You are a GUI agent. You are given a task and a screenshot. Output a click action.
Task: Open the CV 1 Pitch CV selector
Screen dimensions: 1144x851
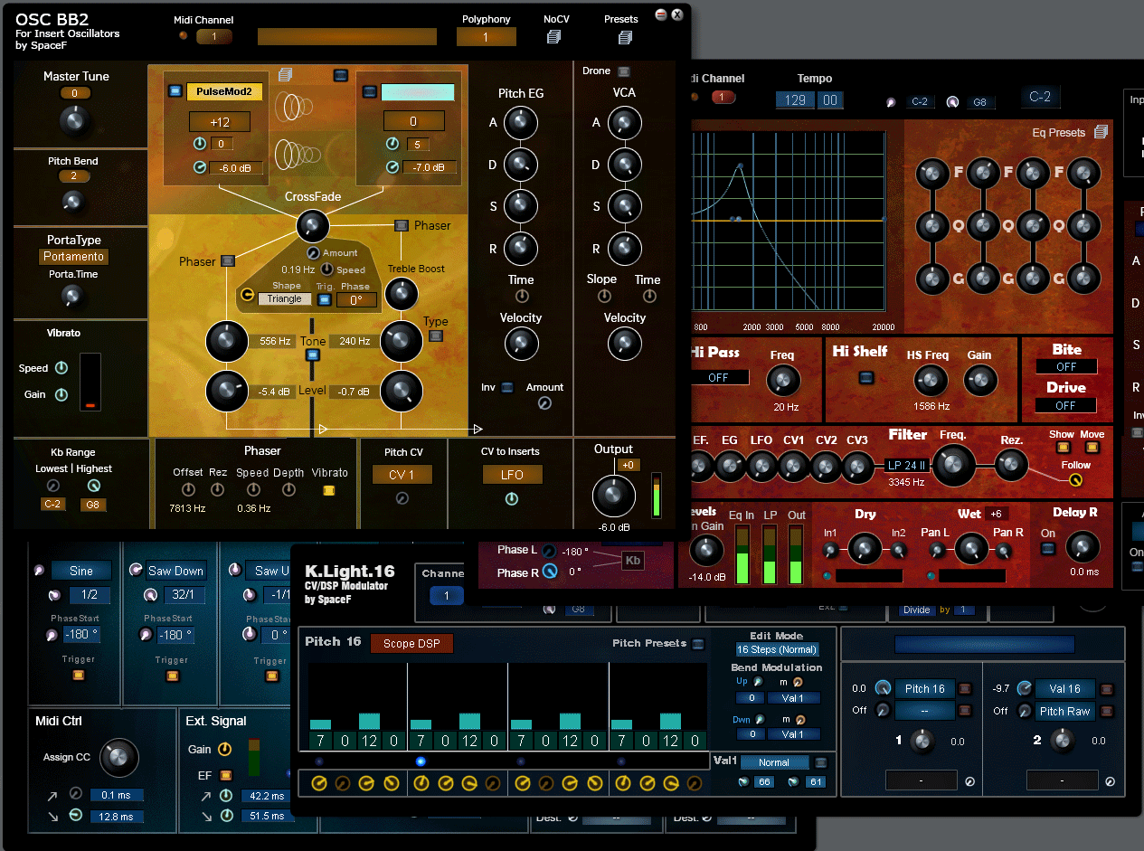[x=402, y=475]
